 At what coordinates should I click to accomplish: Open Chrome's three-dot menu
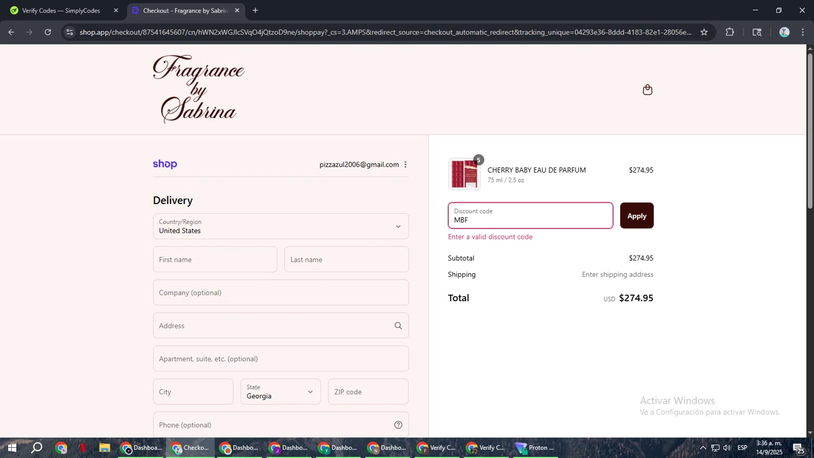coord(803,32)
